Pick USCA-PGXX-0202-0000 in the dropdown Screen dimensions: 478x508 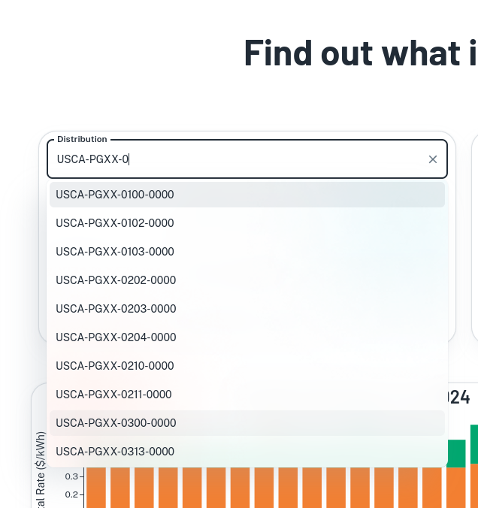tap(247, 280)
